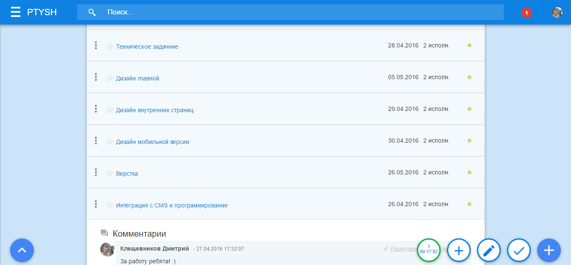The height and width of the screenshot is (265, 571).
Task: Open options menu for Техническое задание row
Action: 96,45
